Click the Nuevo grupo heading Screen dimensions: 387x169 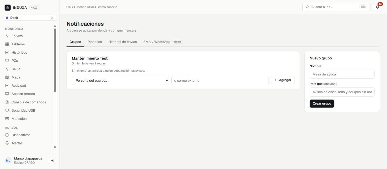tap(321, 58)
